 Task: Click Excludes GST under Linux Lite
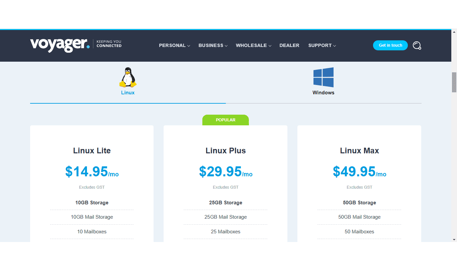[92, 187]
